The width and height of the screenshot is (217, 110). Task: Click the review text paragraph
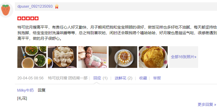(117, 33)
